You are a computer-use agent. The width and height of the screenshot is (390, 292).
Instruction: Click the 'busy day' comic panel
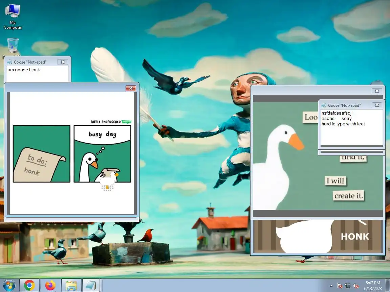tap(102, 154)
